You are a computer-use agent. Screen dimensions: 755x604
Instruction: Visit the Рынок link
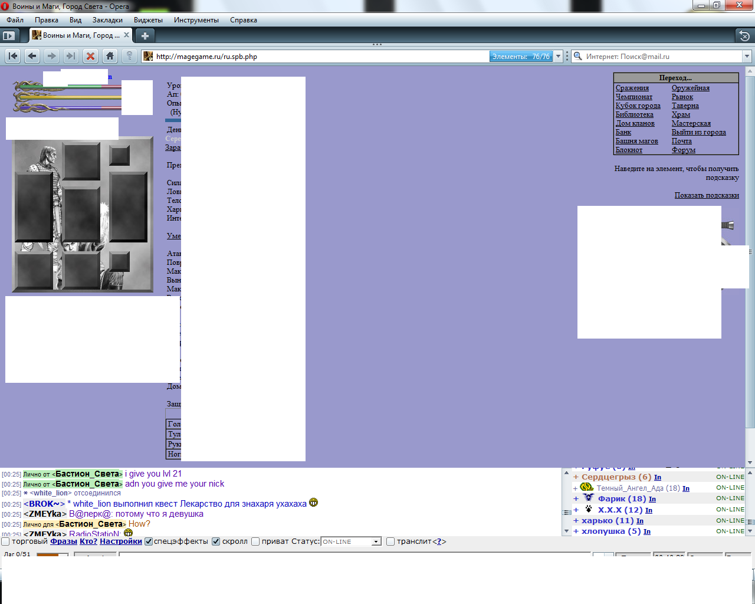(682, 97)
